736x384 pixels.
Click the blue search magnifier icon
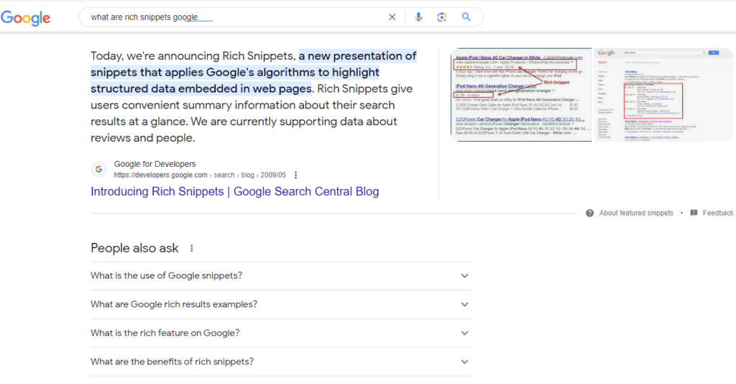pyautogui.click(x=466, y=17)
